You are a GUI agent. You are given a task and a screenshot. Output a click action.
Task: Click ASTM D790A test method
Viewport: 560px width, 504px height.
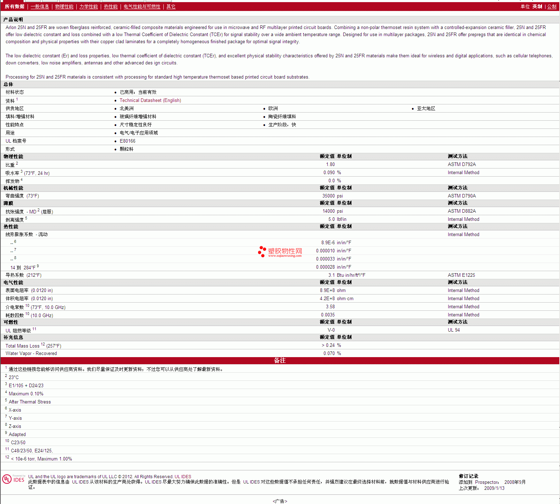click(462, 196)
